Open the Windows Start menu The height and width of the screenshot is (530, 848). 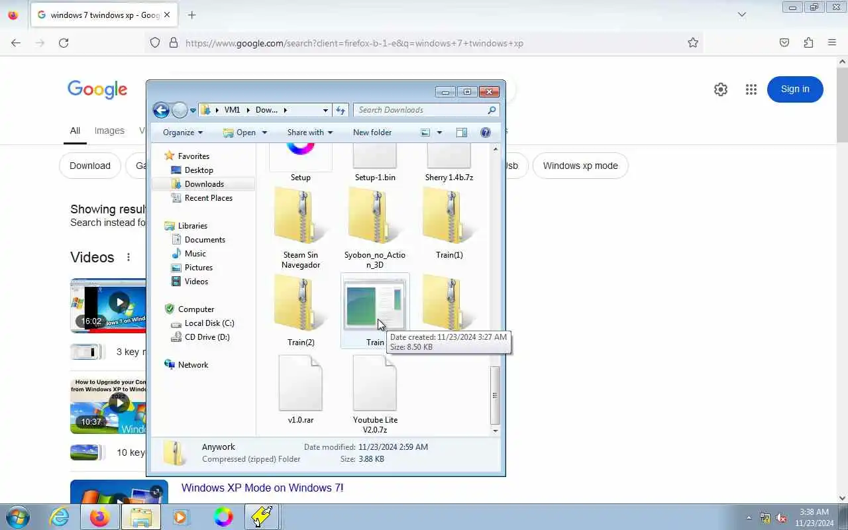pyautogui.click(x=17, y=517)
